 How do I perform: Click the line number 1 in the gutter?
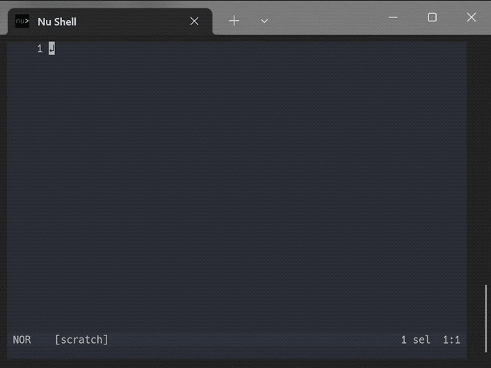(x=40, y=49)
